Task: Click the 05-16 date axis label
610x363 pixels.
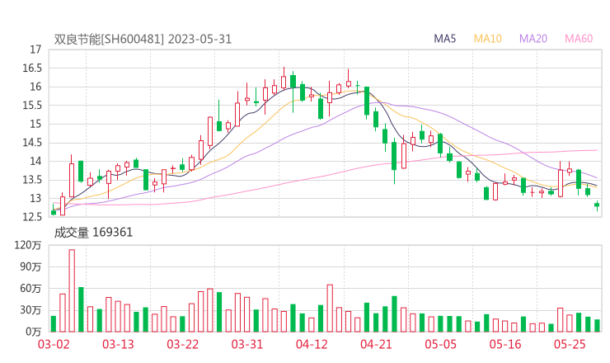Action: 505,344
